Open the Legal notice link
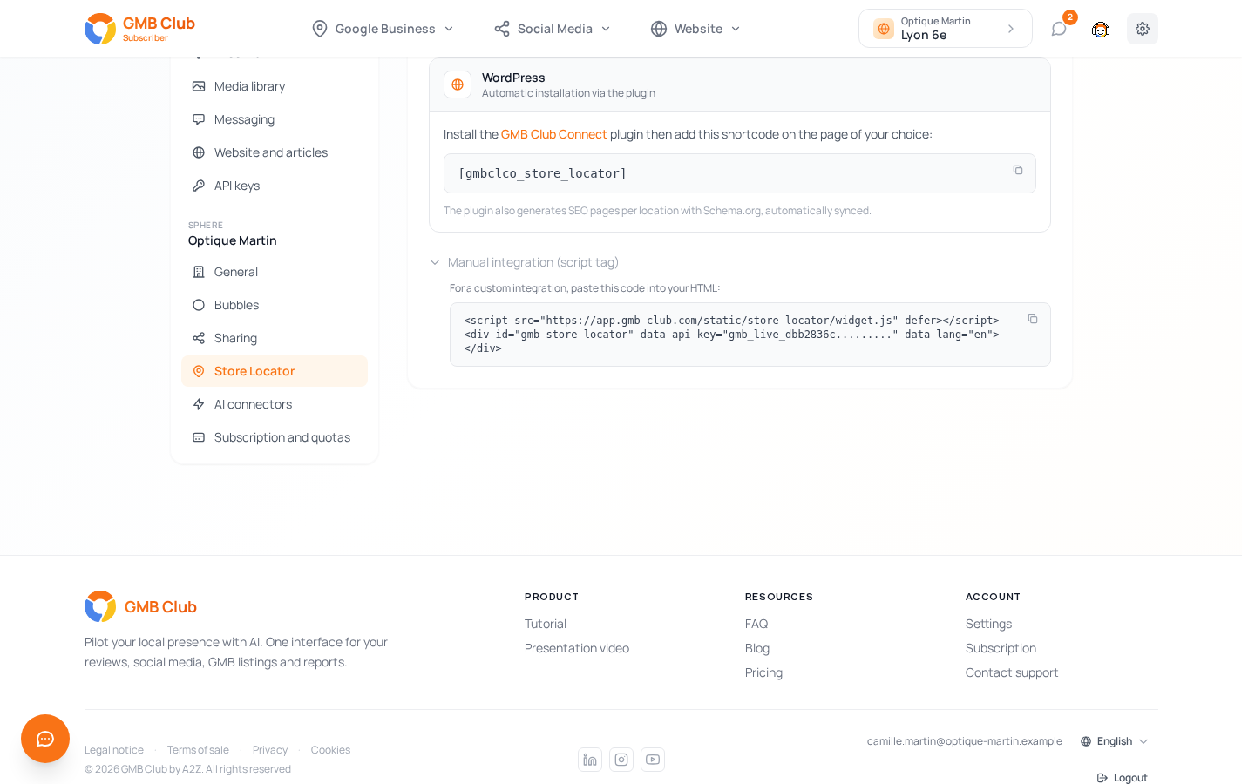 tap(114, 750)
